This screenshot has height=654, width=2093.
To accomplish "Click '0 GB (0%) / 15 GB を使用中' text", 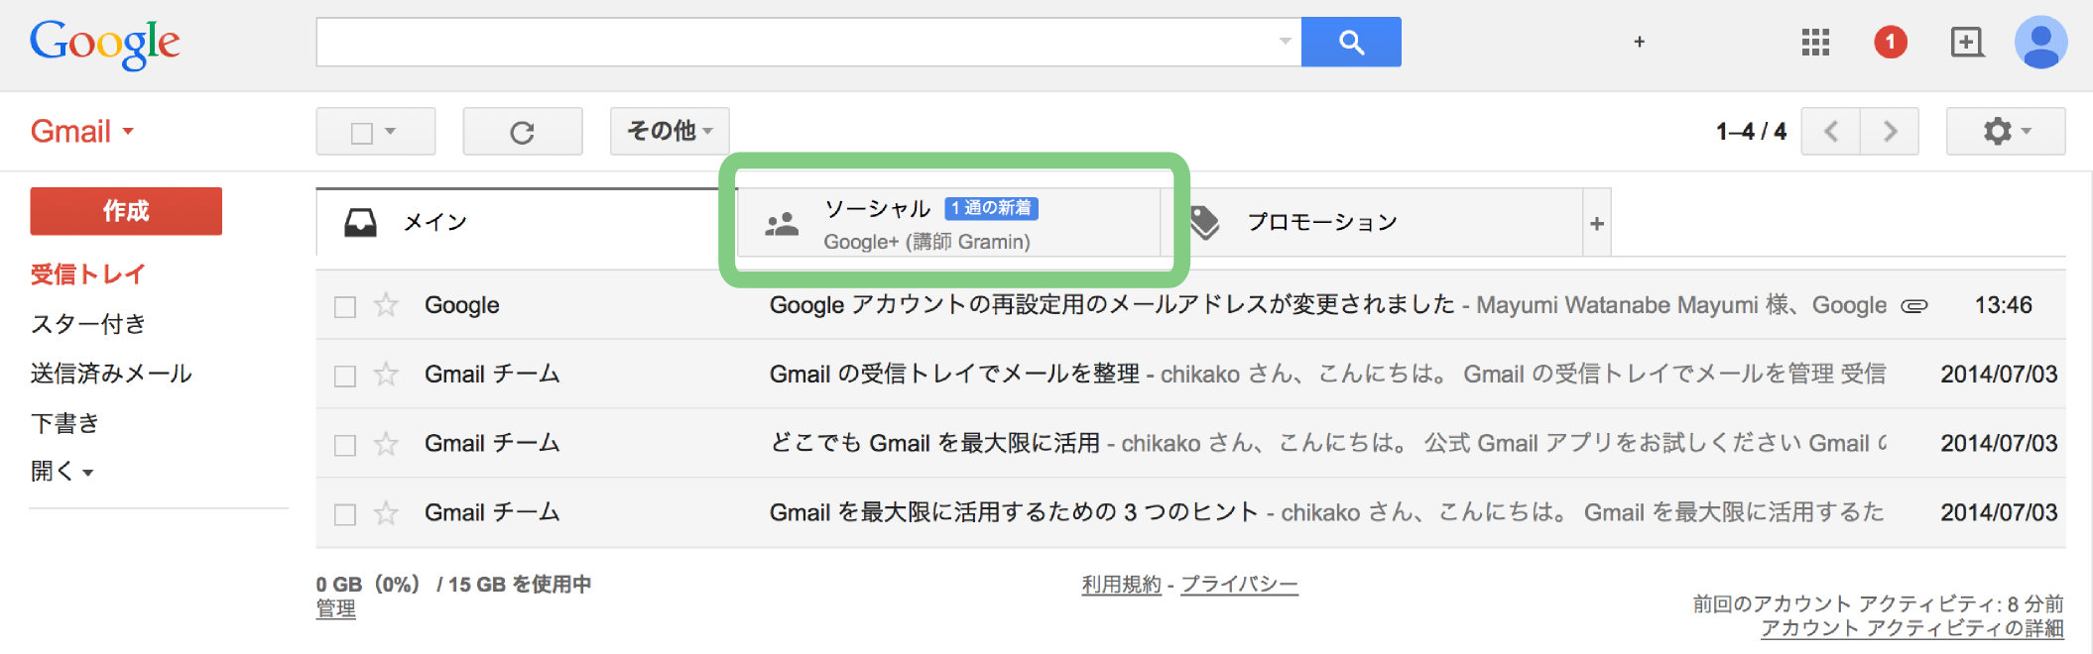I will click(x=453, y=585).
